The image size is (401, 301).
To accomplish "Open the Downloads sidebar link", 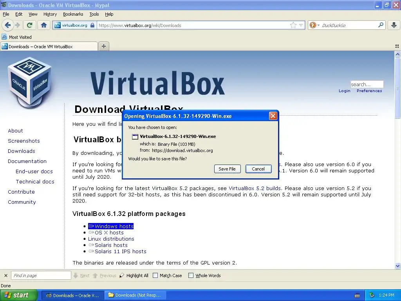I will pyautogui.click(x=22, y=151).
